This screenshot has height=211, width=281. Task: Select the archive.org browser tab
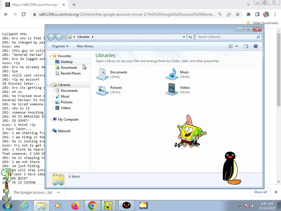(35, 5)
